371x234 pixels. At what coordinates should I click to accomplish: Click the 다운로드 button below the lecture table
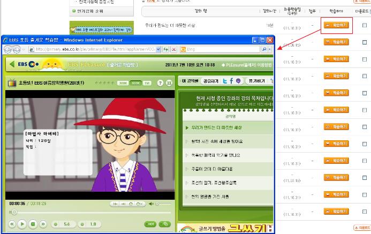pyautogui.click(x=362, y=228)
